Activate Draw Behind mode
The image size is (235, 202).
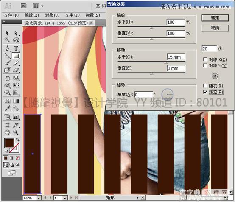point(12,165)
